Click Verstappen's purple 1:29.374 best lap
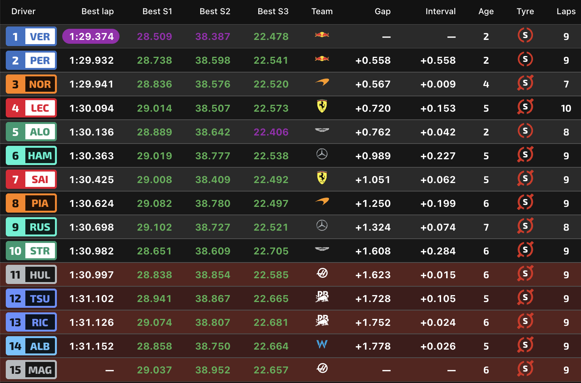Screen dimensions: 581x383 point(91,36)
